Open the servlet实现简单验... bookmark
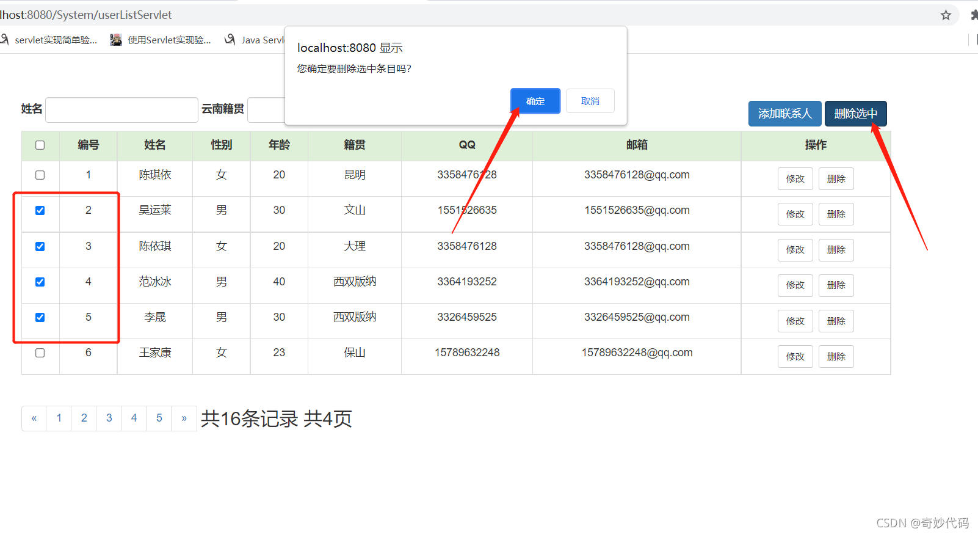Viewport: 978px width, 534px height. click(49, 40)
